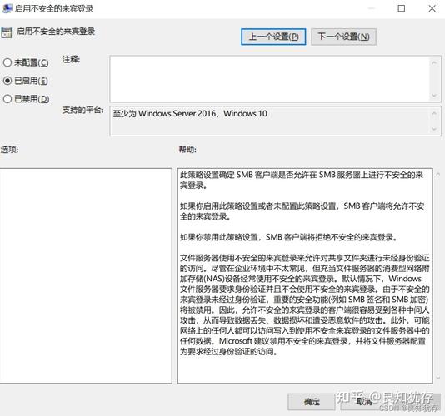Viewport: 445px width, 416px height.
Task: Click the comment box scroll down arrow
Action: (434, 96)
